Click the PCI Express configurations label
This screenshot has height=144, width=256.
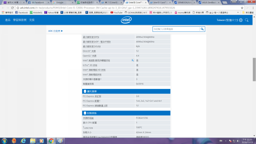(91, 101)
